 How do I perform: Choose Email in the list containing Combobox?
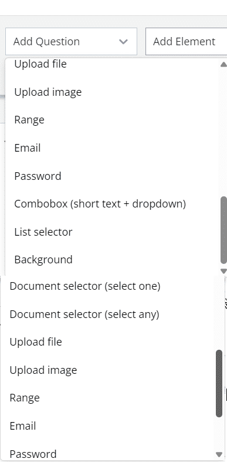pos(28,148)
